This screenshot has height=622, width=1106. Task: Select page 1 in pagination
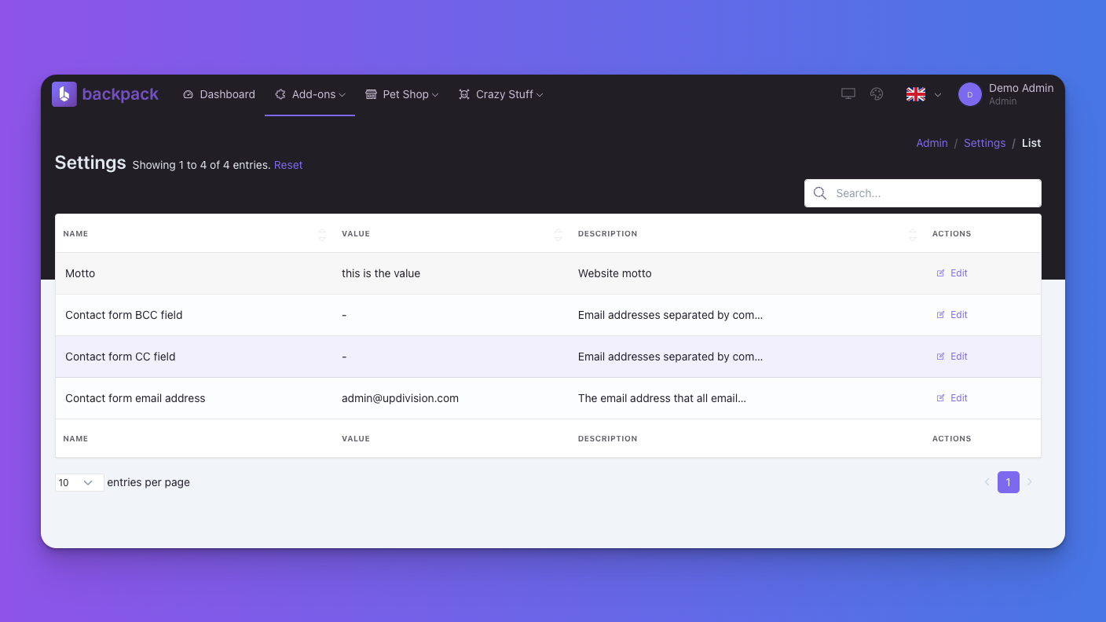(x=1008, y=482)
